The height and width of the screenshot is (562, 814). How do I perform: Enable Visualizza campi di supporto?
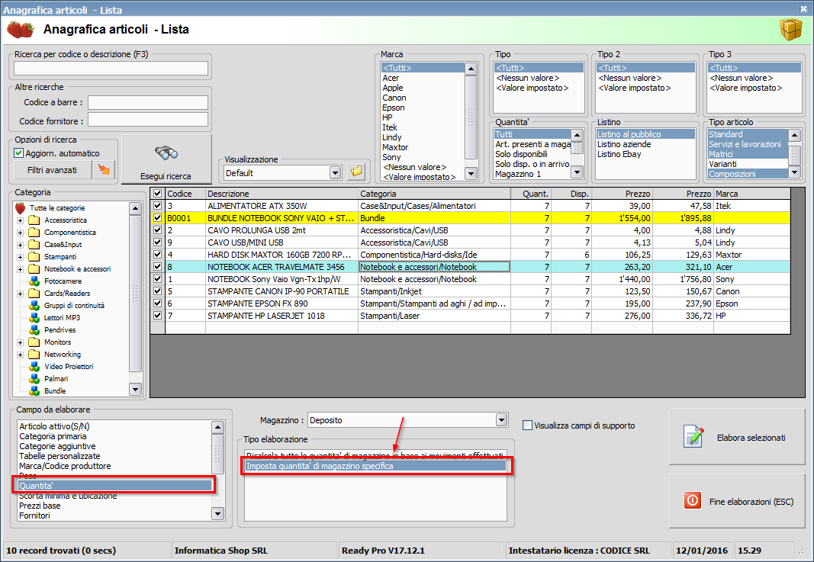point(527,426)
